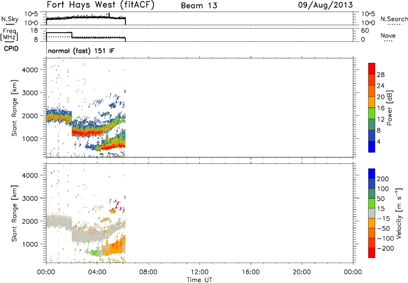The width and height of the screenshot is (408, 283).
Task: Pick the red top segment of Power colorbar
Action: (x=372, y=68)
